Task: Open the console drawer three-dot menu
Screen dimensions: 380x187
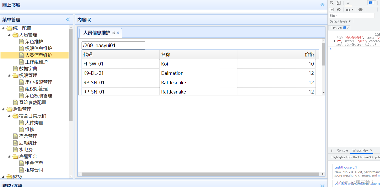Action: (332, 150)
